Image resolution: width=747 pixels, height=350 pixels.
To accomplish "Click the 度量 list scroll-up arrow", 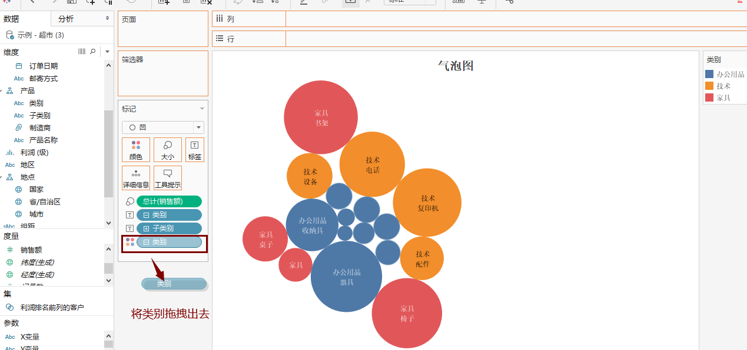I will [x=108, y=249].
